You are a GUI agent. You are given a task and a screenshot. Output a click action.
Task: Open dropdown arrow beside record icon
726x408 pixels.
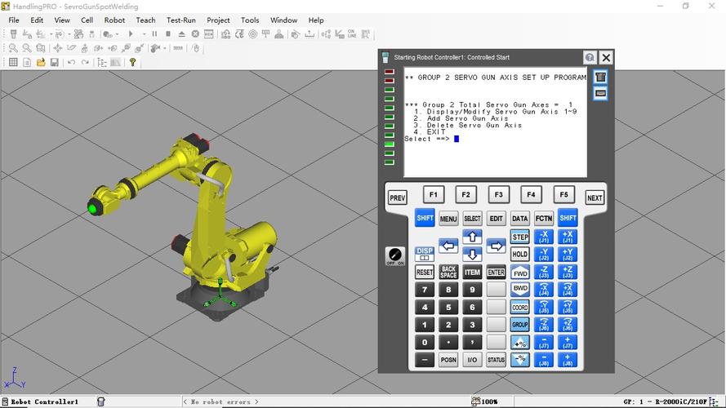117,34
